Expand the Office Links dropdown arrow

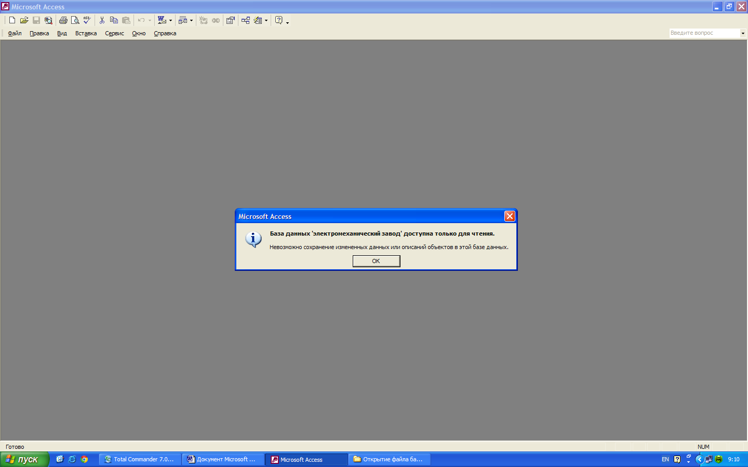pyautogui.click(x=170, y=21)
